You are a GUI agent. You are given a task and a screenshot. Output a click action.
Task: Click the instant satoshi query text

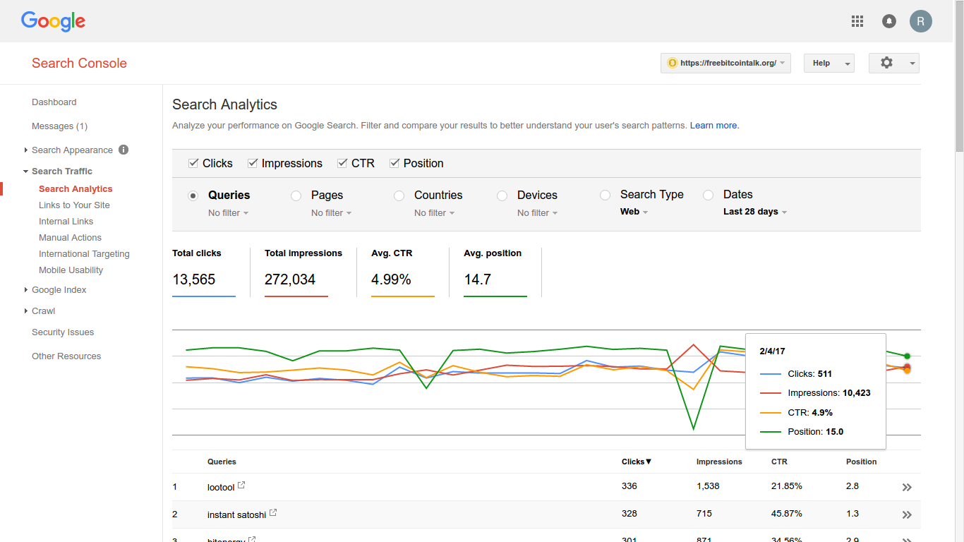(x=236, y=515)
